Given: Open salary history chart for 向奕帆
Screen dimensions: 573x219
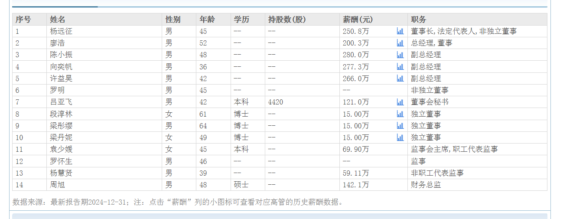Looking at the screenshot, I should 400,67.
